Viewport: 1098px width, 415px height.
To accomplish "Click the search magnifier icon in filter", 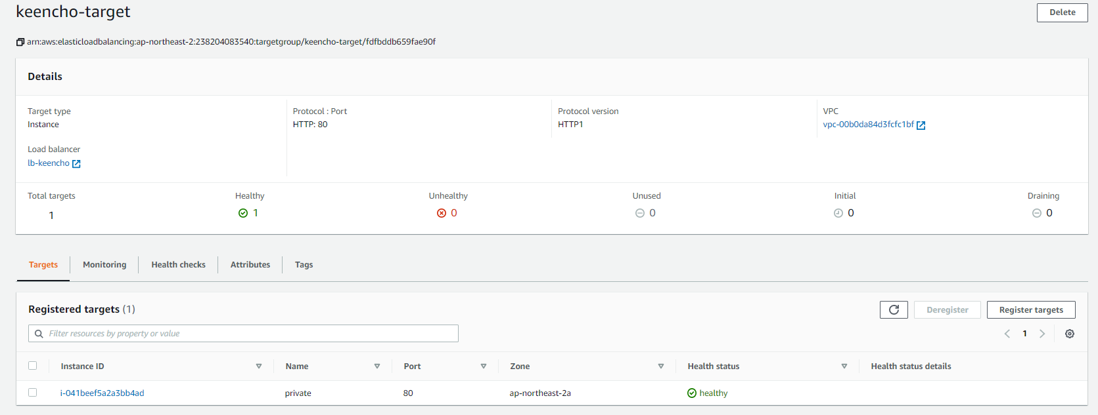I will point(39,334).
